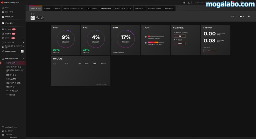Image resolution: width=256 pixels, height=139 pixels.
Task: Click the GPU column header in TOP processes
Action: (x=87, y=64)
